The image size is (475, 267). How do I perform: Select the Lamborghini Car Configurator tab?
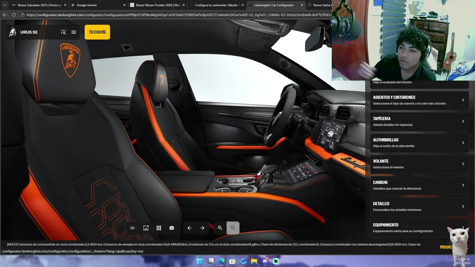click(276, 5)
